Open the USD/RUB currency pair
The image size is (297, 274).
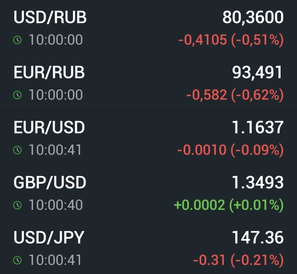coord(50,18)
